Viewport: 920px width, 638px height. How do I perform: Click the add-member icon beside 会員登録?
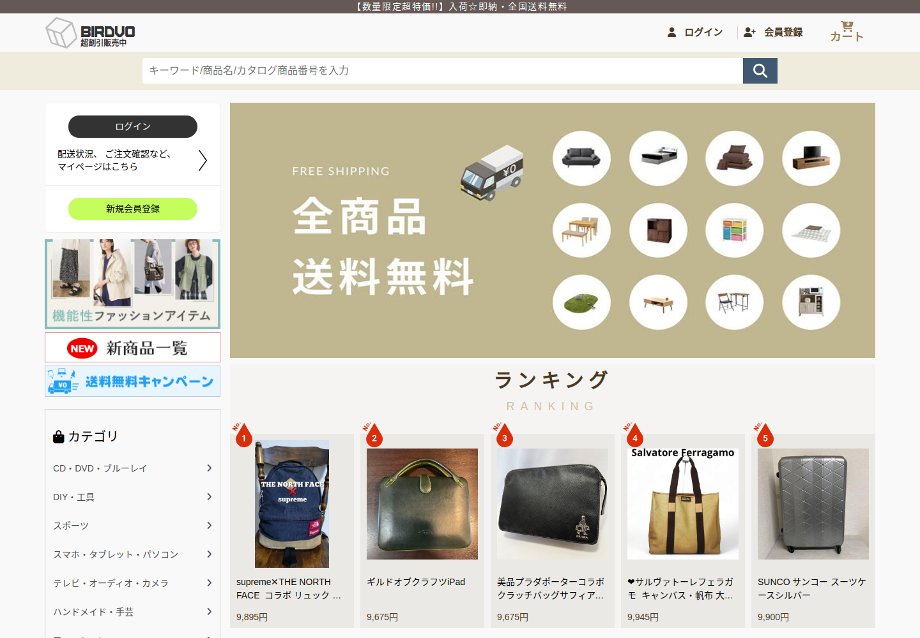[750, 32]
